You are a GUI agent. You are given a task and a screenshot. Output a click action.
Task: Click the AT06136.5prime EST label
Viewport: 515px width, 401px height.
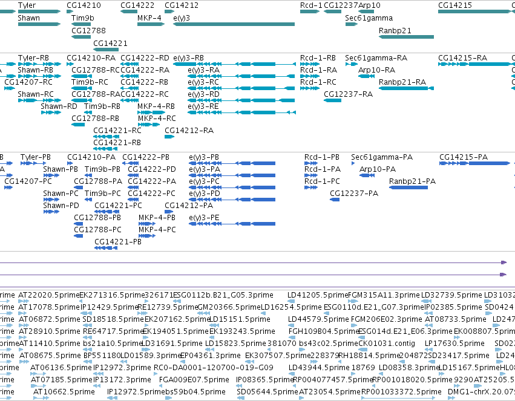click(x=61, y=368)
